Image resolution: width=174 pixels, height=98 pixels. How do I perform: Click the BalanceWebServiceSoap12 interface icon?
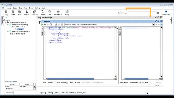[10, 32]
